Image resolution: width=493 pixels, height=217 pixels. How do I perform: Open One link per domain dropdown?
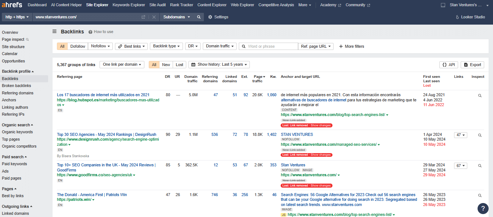coord(122,65)
